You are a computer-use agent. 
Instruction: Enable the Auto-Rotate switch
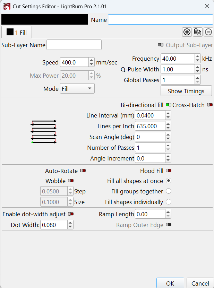pyautogui.click(x=83, y=171)
